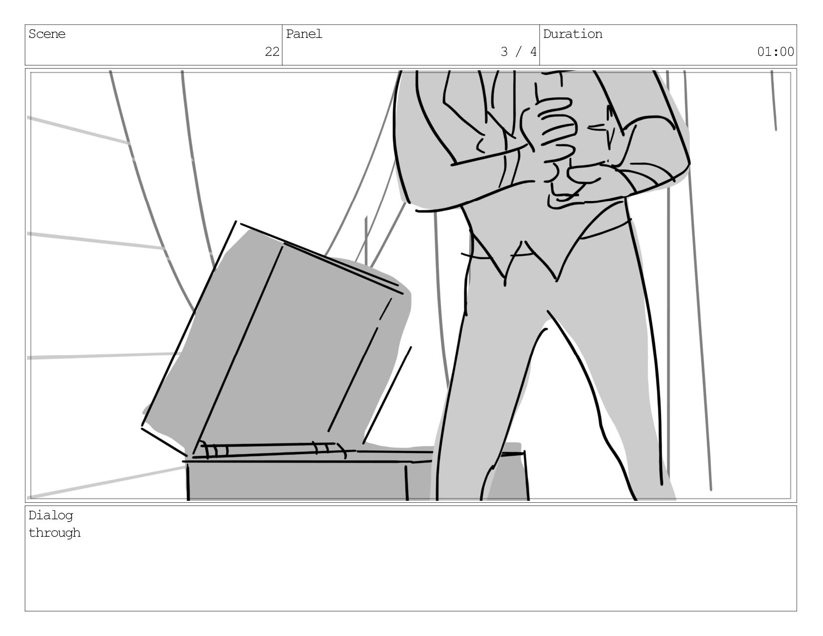Screen dimensions: 823x636
Task: Click the scene number 22
Action: click(272, 52)
